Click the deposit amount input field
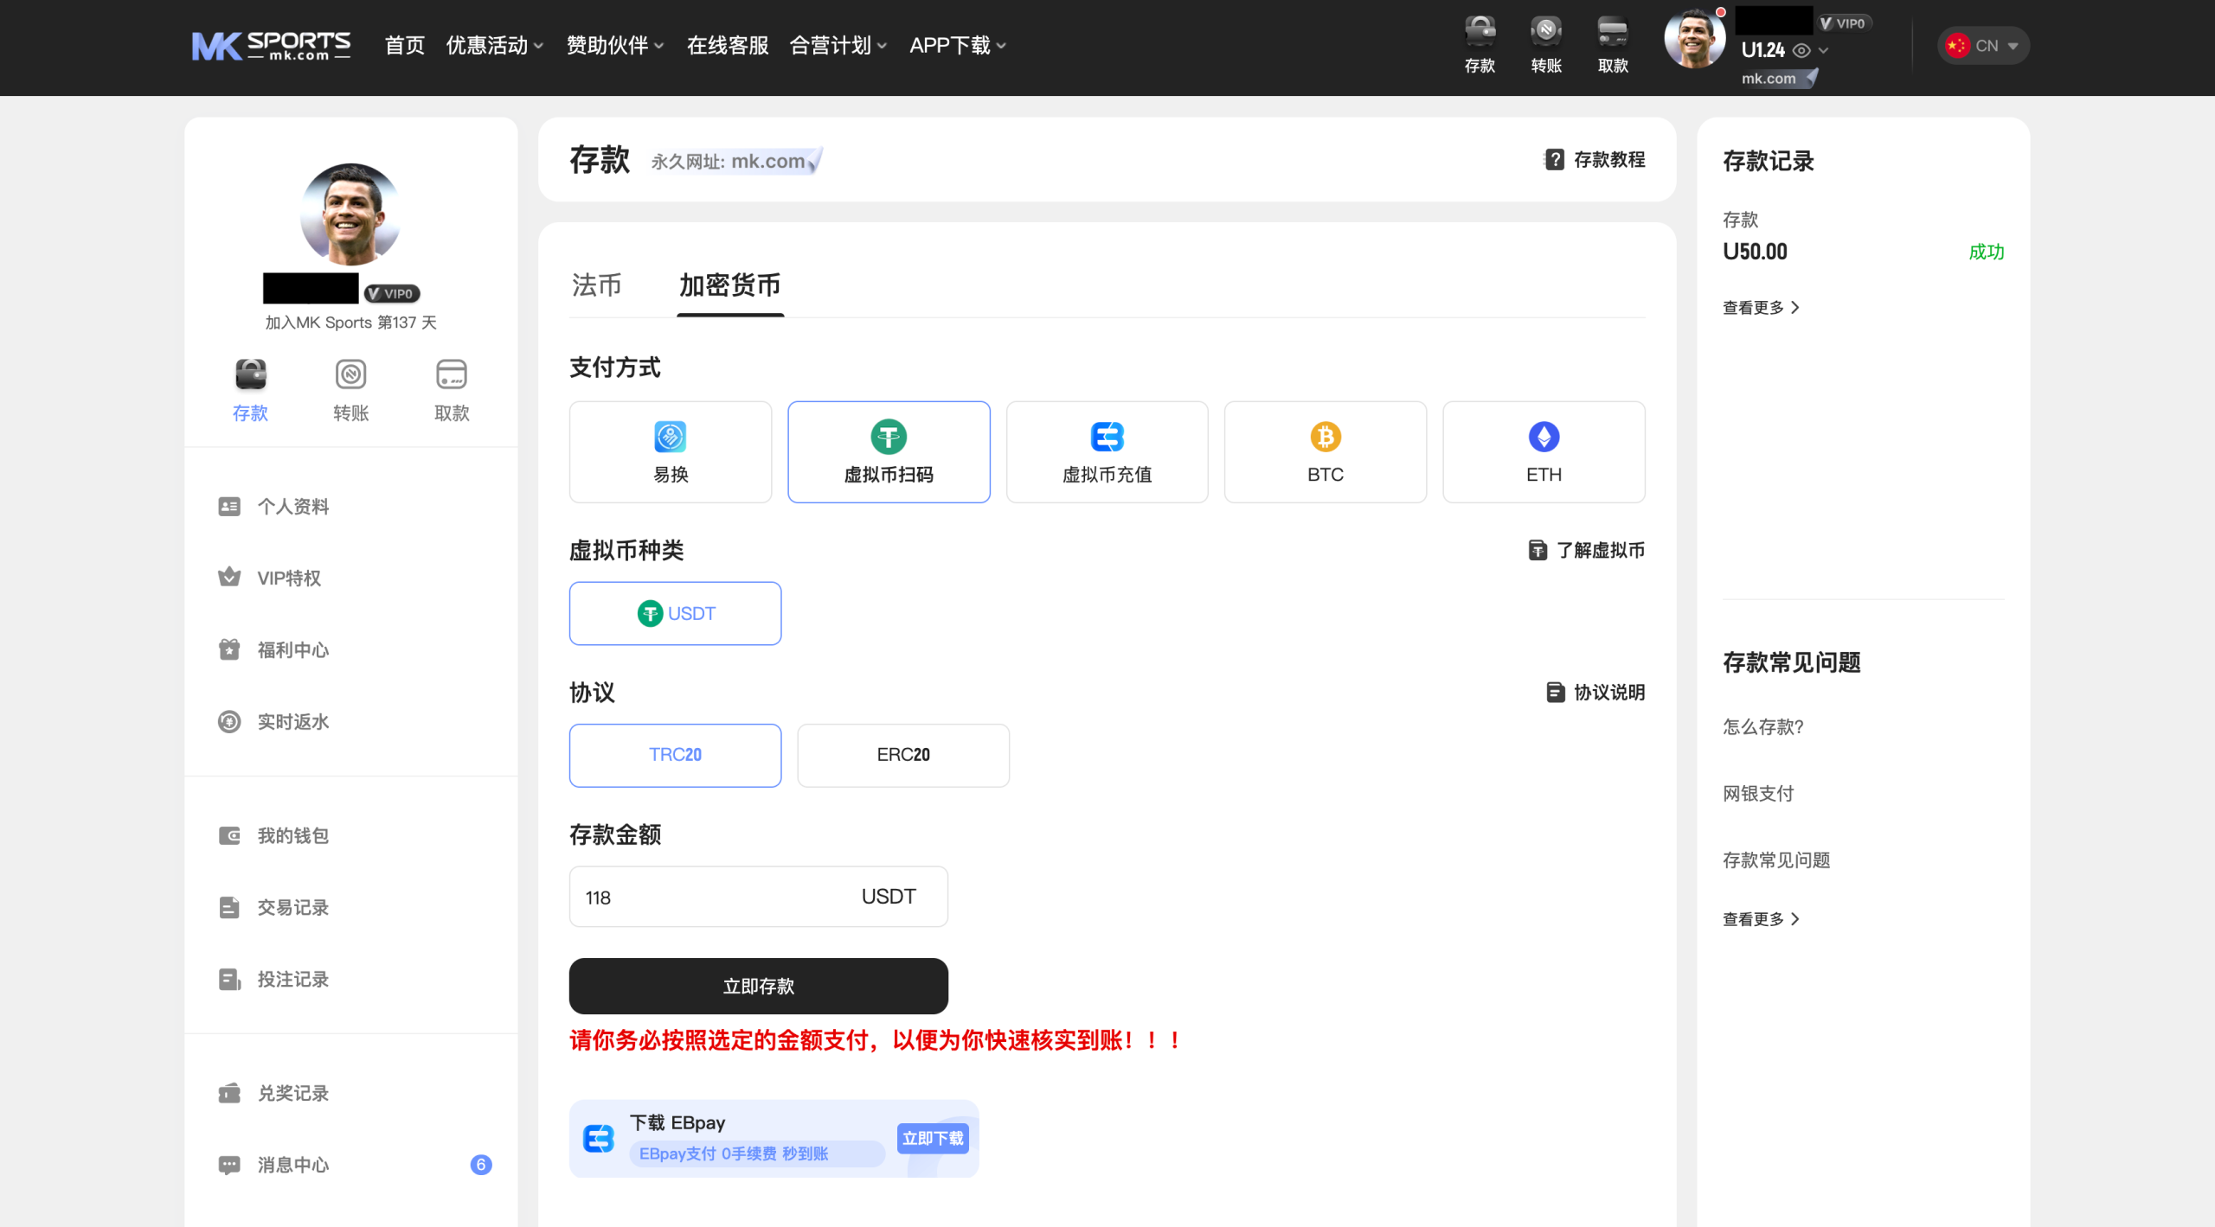This screenshot has height=1227, width=2215. pyautogui.click(x=709, y=897)
